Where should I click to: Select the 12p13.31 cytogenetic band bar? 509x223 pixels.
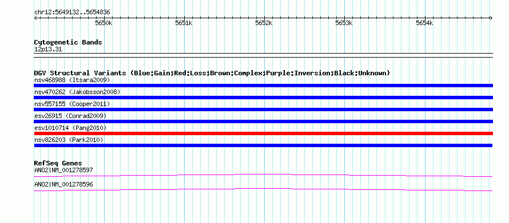(x=263, y=55)
